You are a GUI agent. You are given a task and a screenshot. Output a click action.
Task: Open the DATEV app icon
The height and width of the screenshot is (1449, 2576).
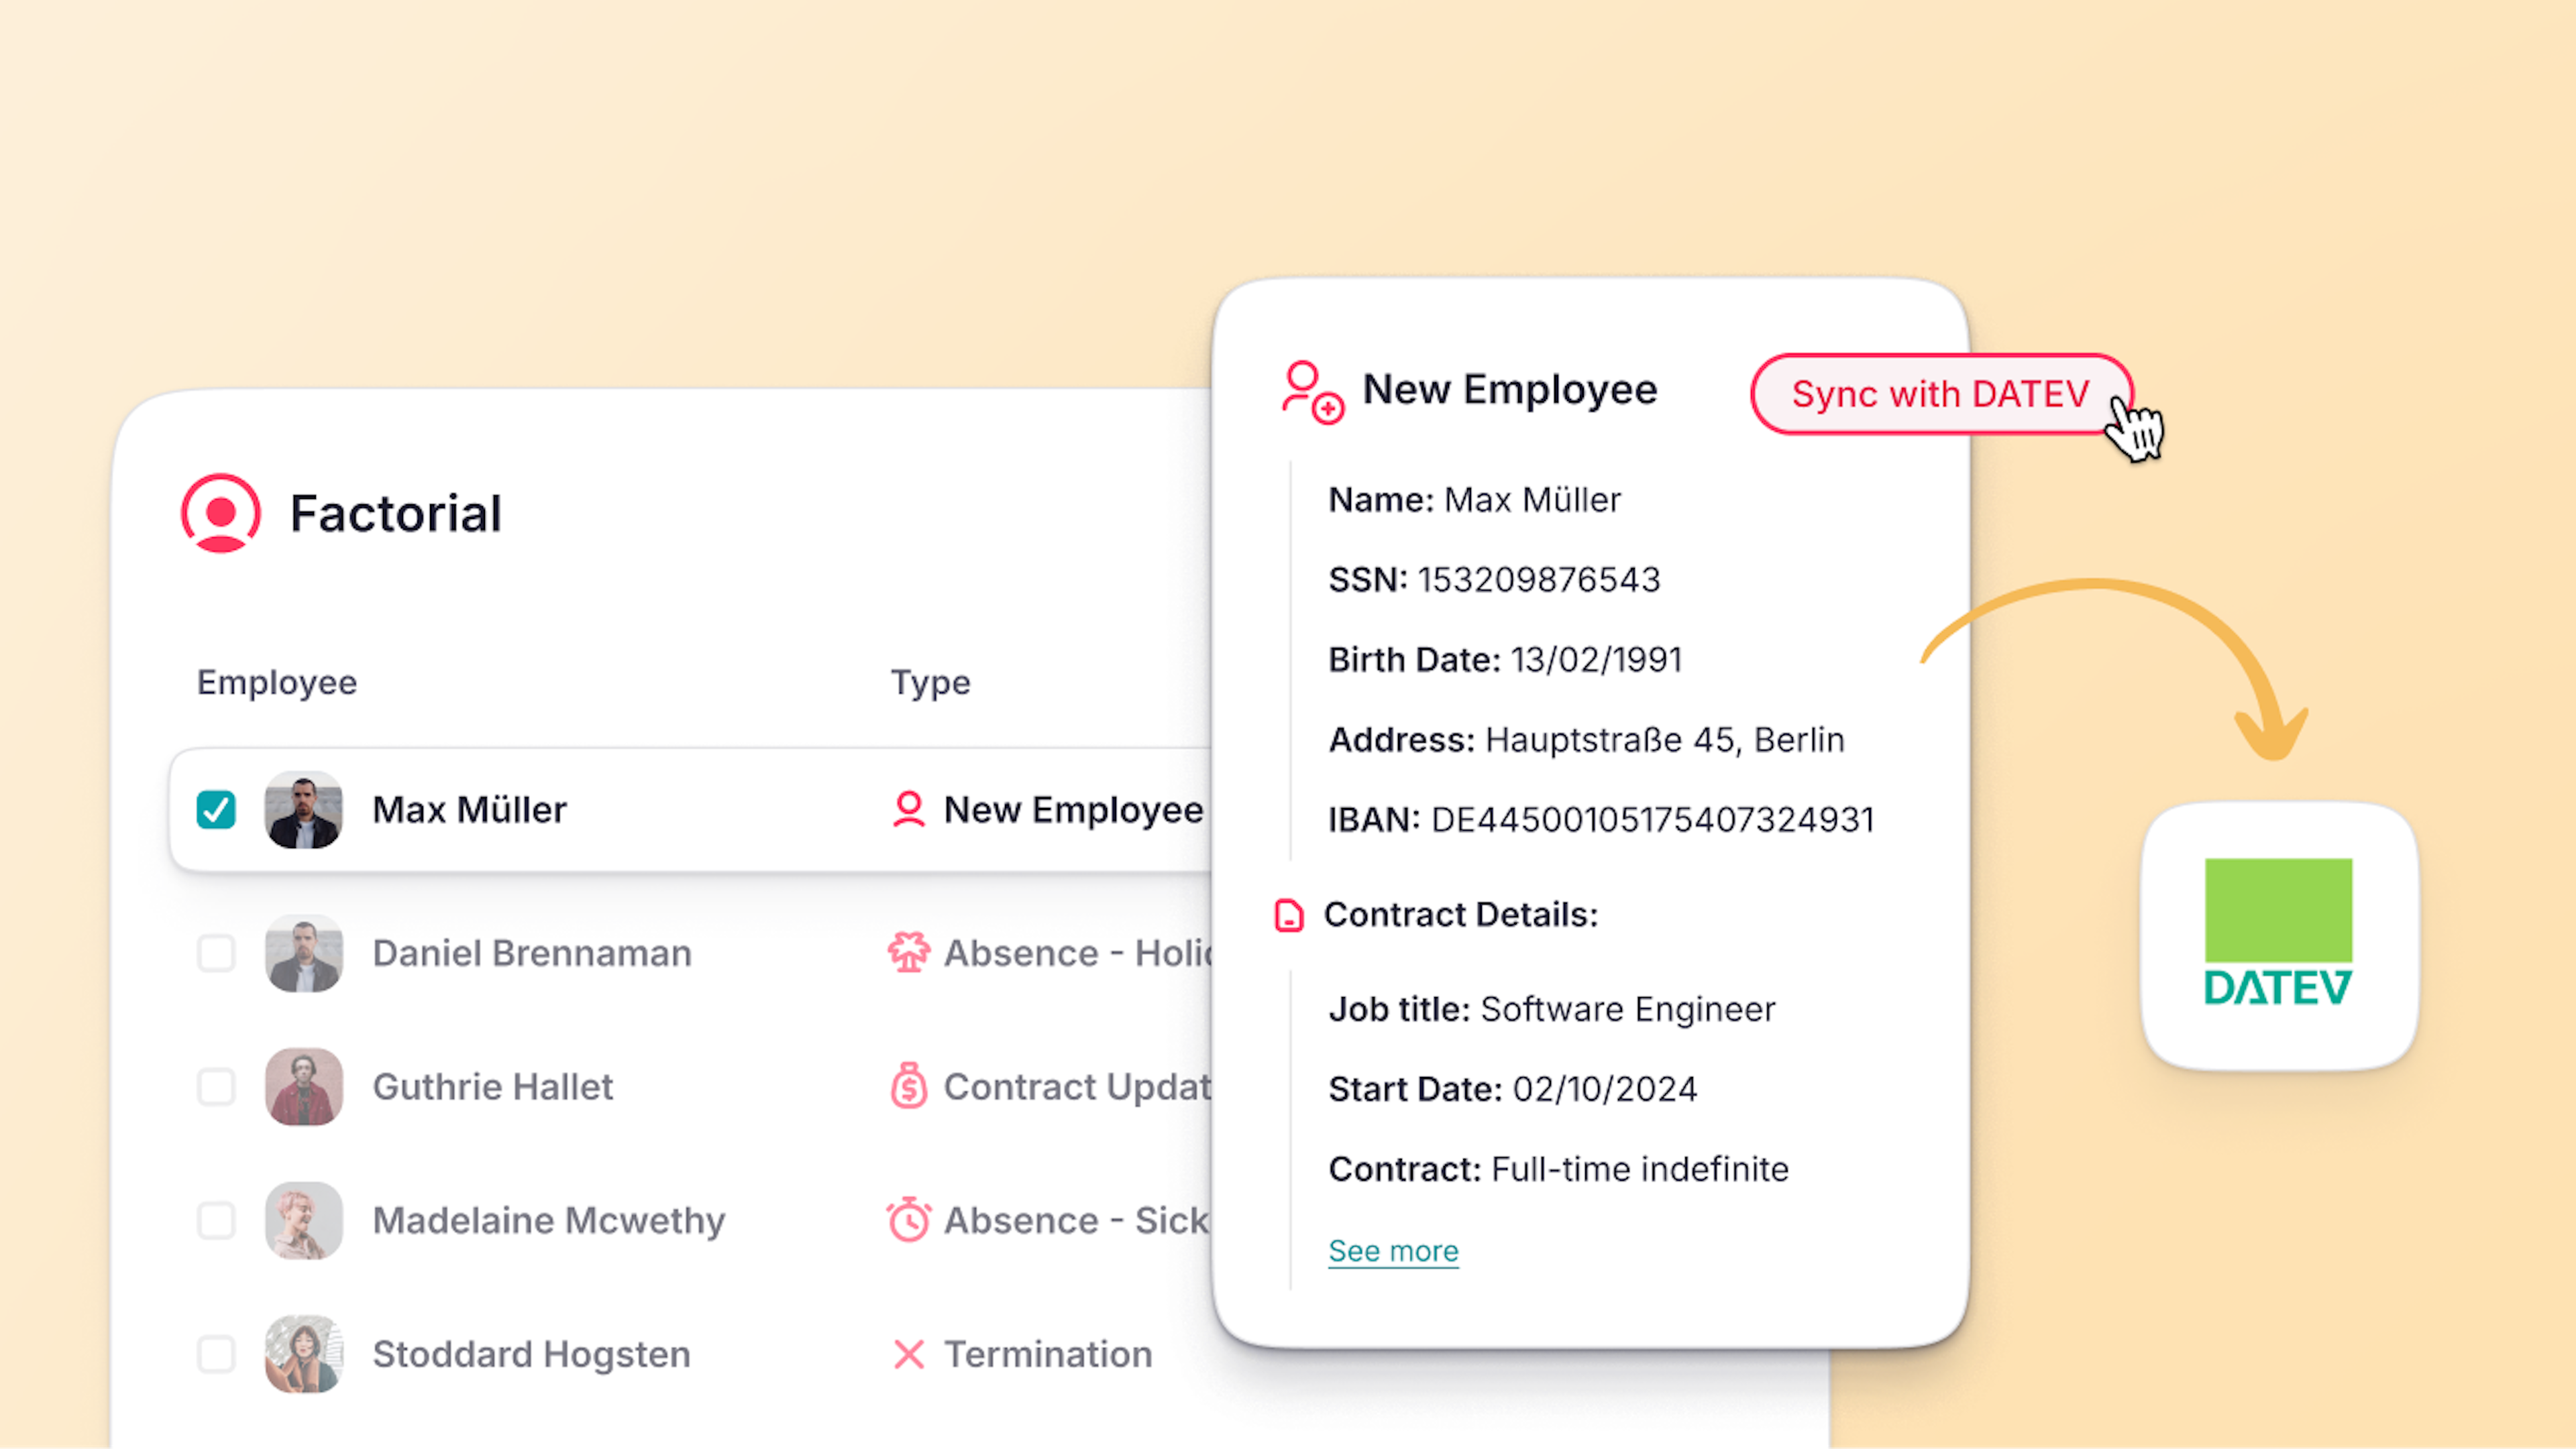[x=2279, y=935]
